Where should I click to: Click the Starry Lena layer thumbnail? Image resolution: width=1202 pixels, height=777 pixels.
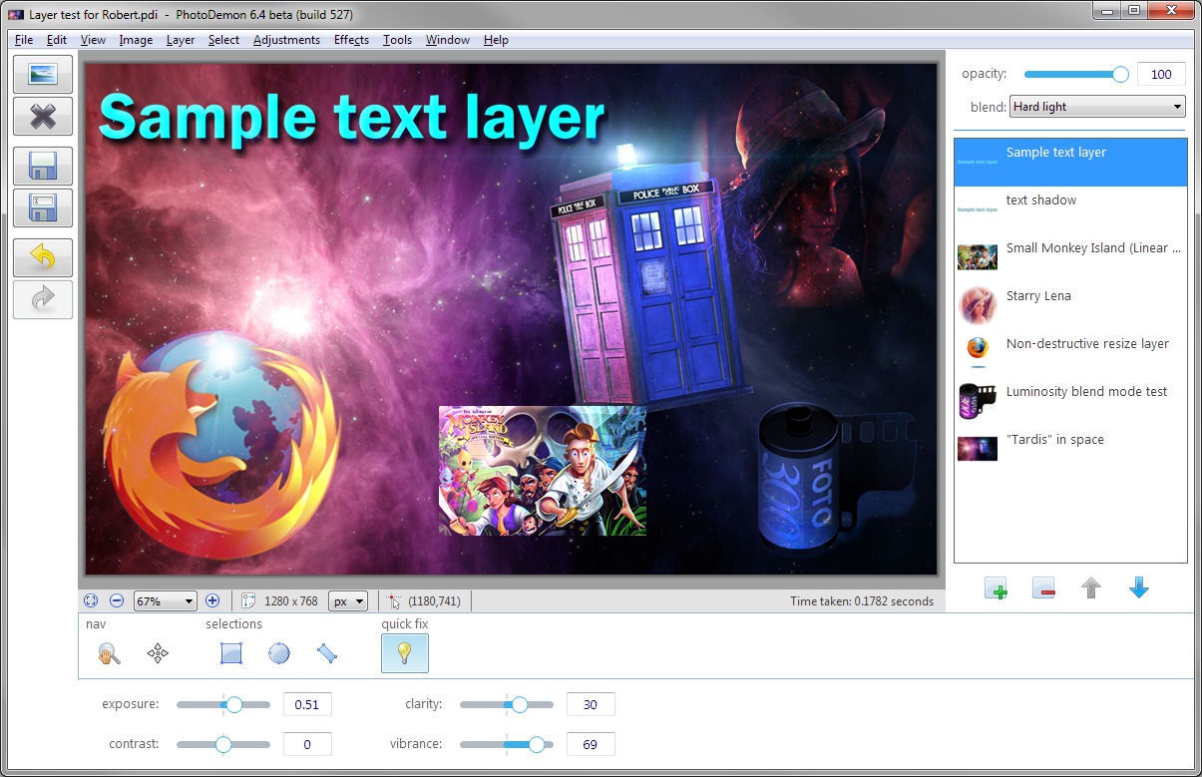(x=978, y=305)
